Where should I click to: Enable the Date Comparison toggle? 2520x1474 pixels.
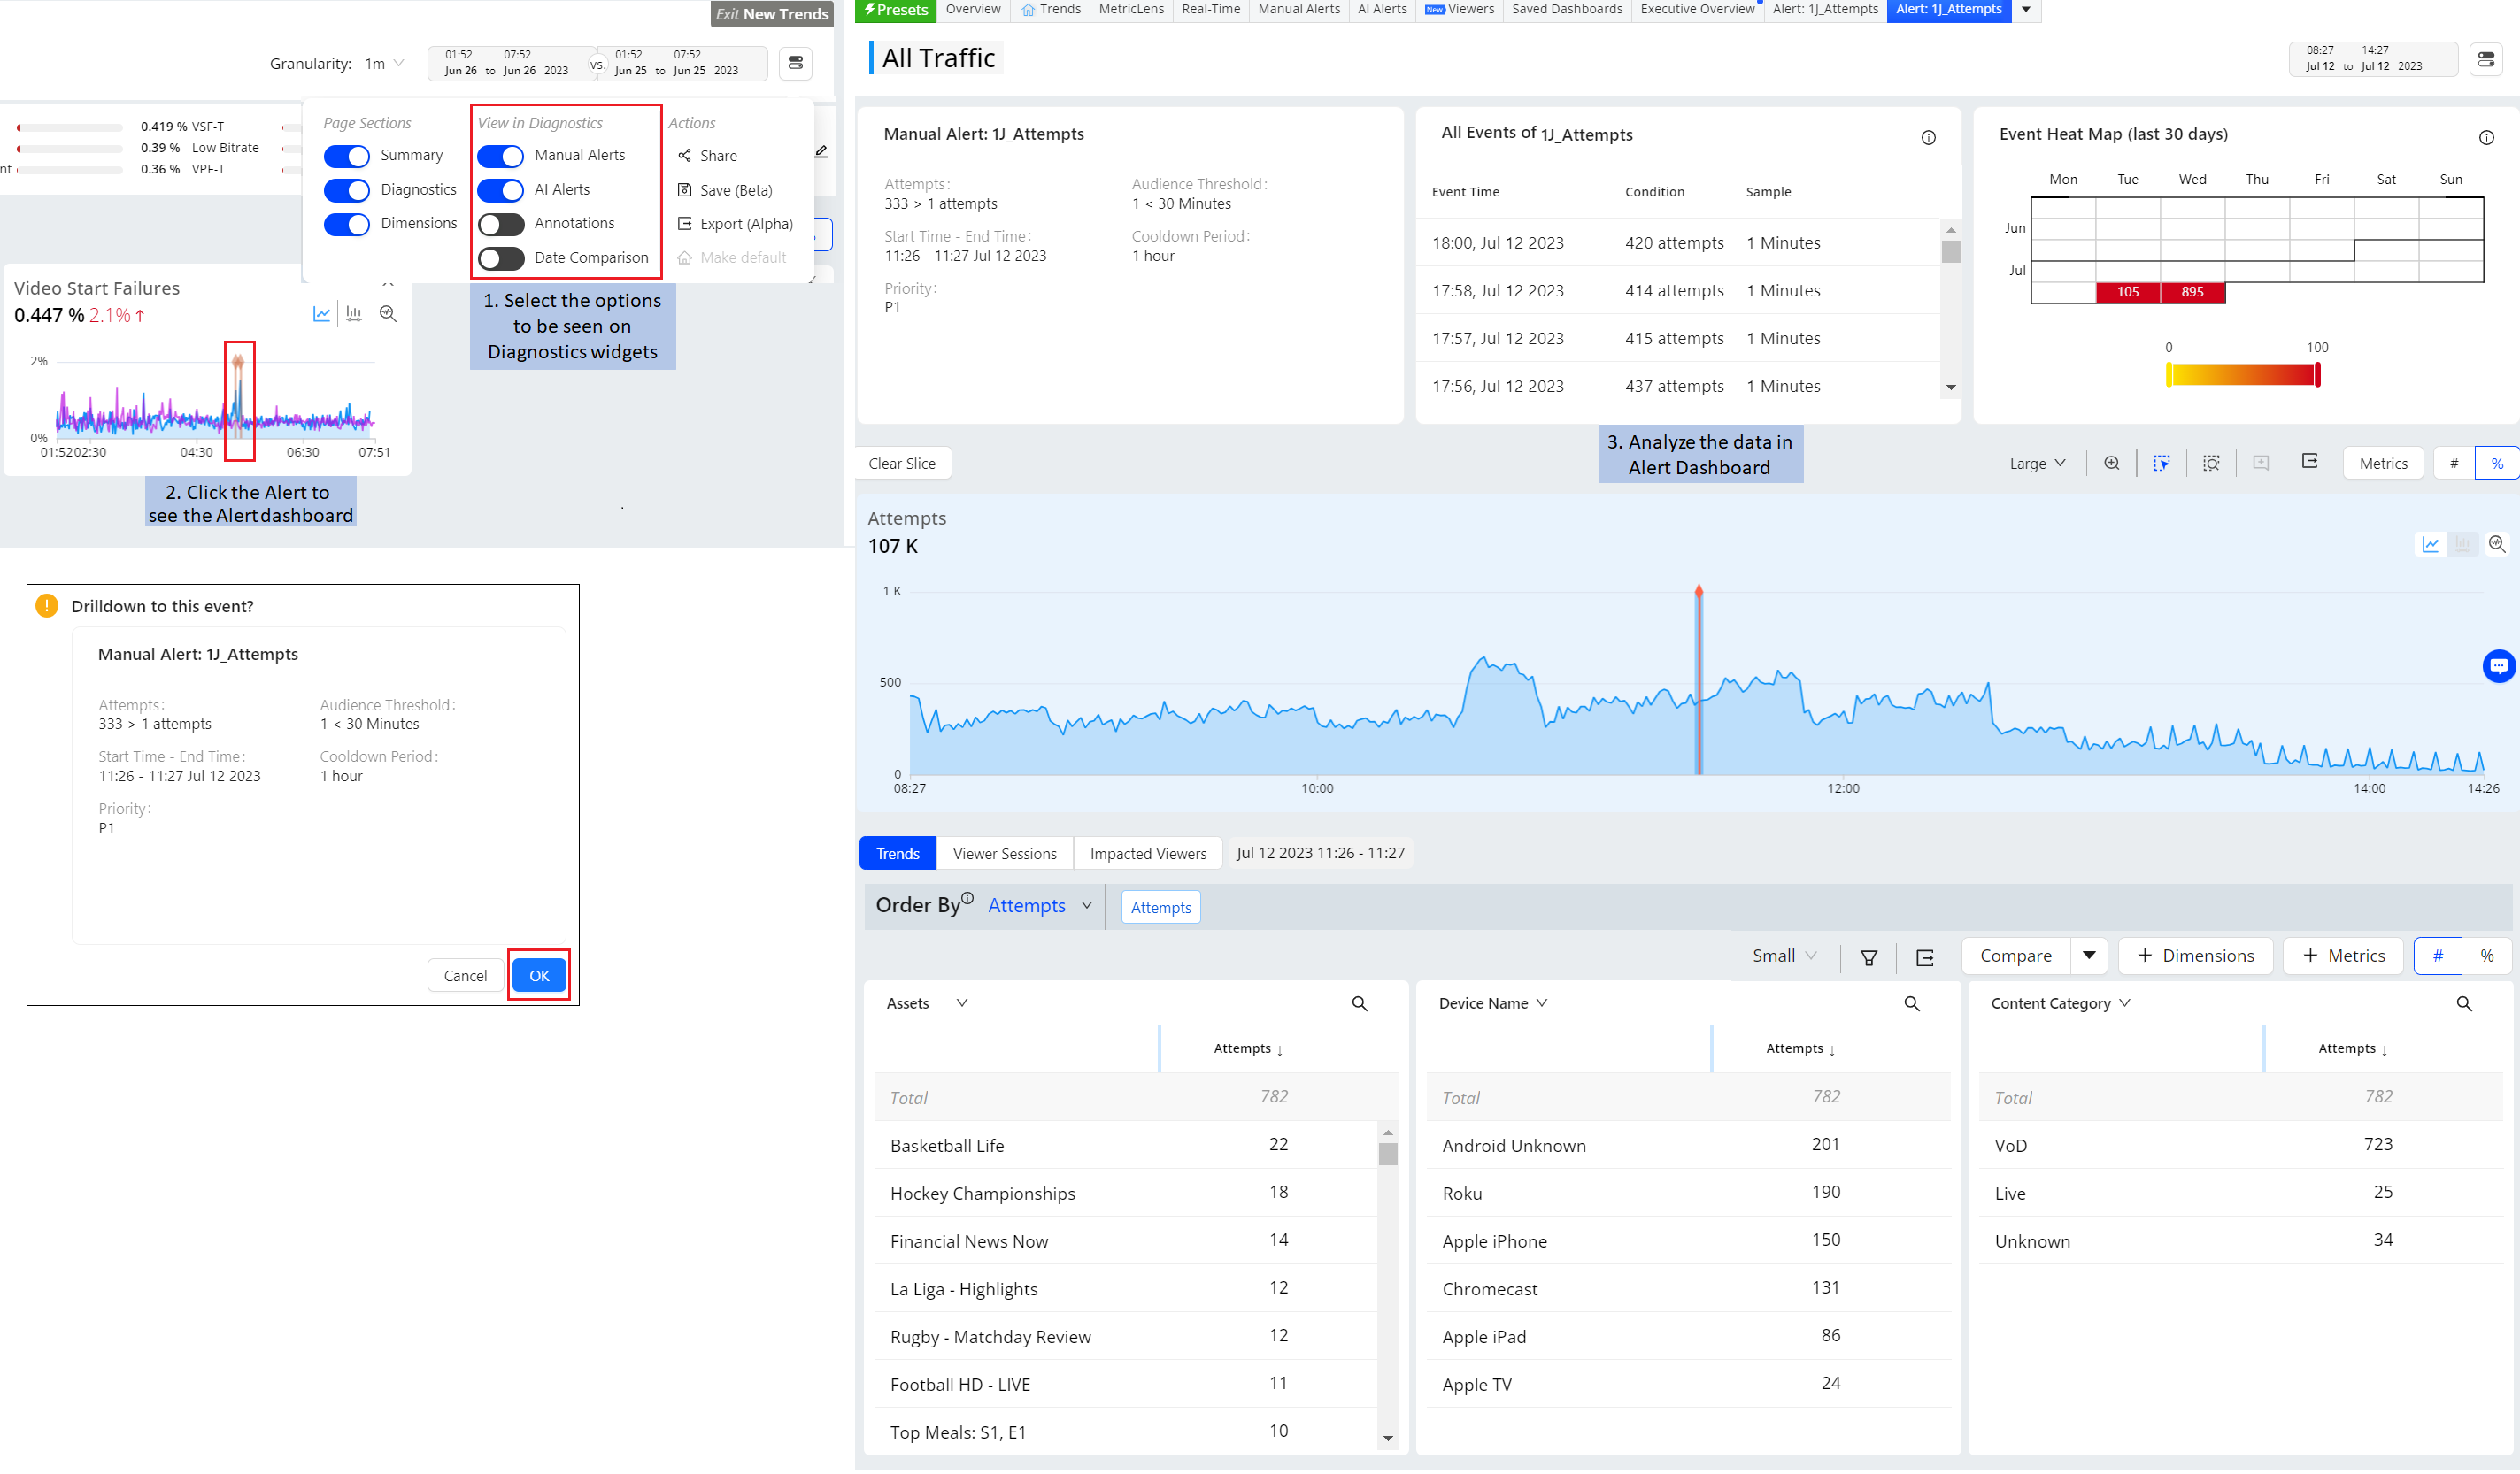500,257
